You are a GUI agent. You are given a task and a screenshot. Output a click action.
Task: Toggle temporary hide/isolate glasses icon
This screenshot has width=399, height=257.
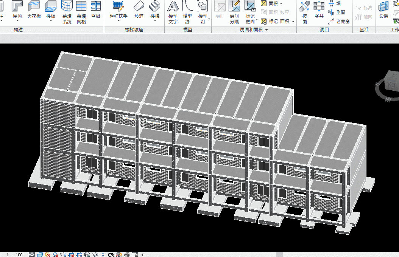point(95,254)
